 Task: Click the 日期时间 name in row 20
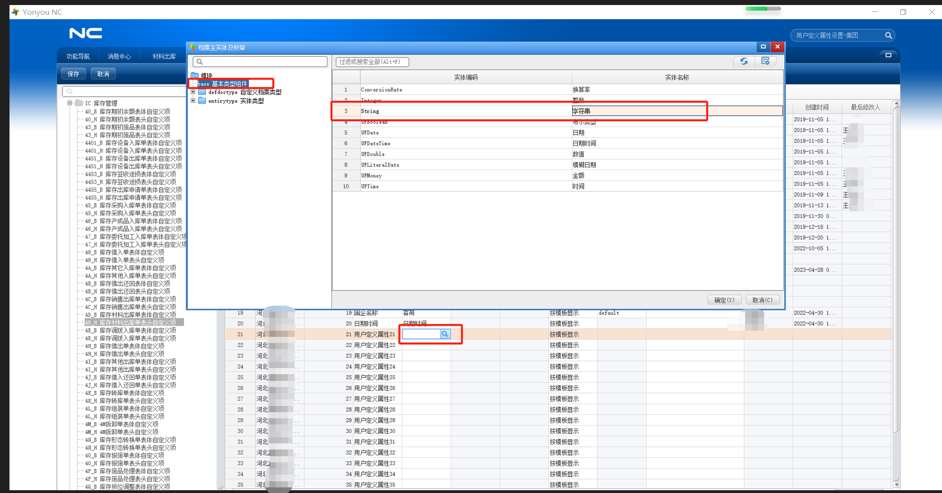[366, 323]
